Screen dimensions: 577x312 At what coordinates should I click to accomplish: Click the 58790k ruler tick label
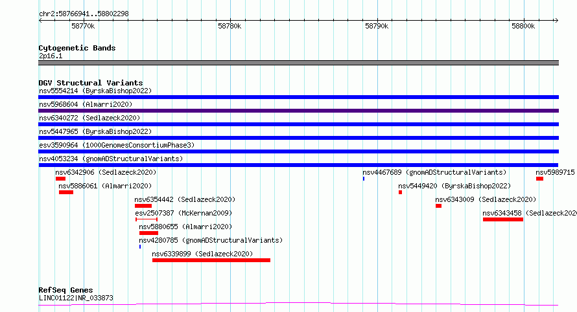coord(377,26)
